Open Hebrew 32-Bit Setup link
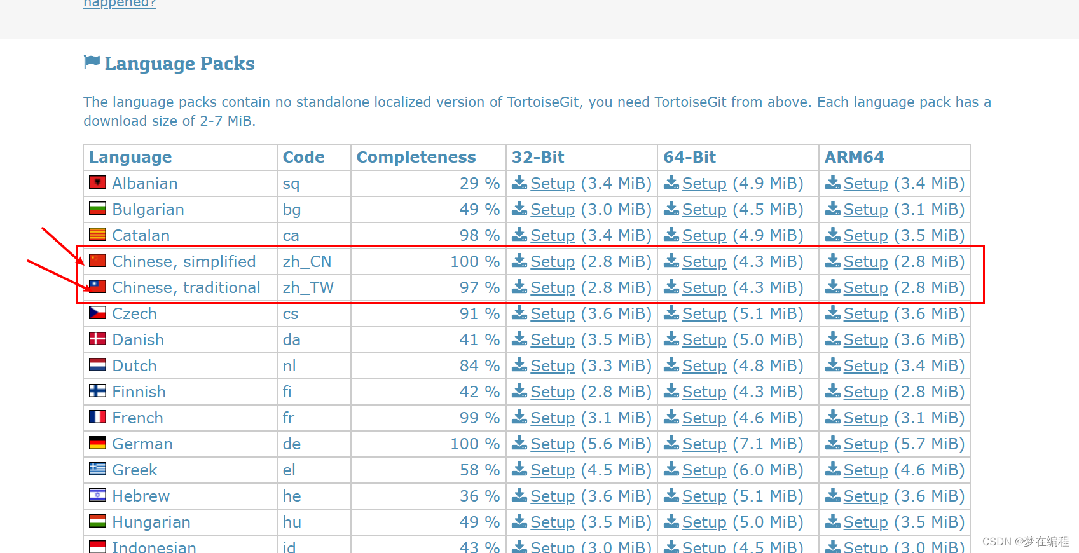 (x=553, y=496)
